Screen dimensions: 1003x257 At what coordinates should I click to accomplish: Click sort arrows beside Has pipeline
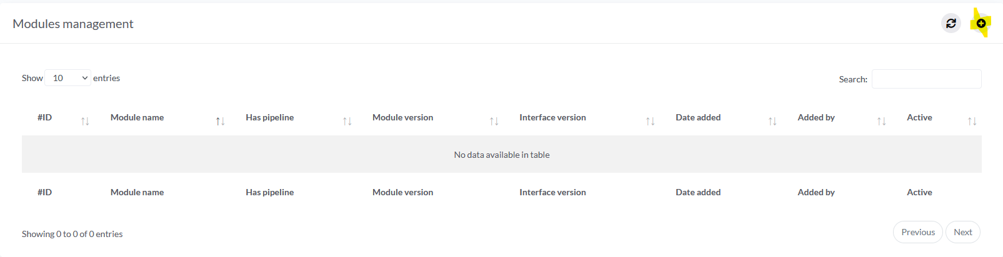[x=347, y=121]
